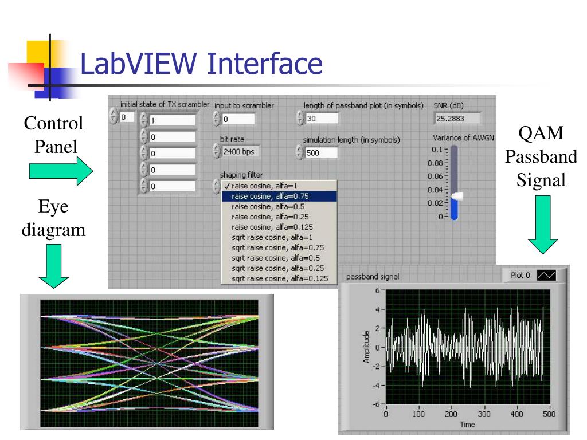Click the blue filled part of AWGN slider
This screenshot has width=587, height=440.
(454, 210)
